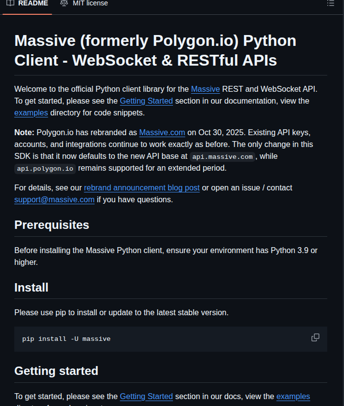
Task: Follow the Massive.com link in Note
Action: (x=162, y=133)
